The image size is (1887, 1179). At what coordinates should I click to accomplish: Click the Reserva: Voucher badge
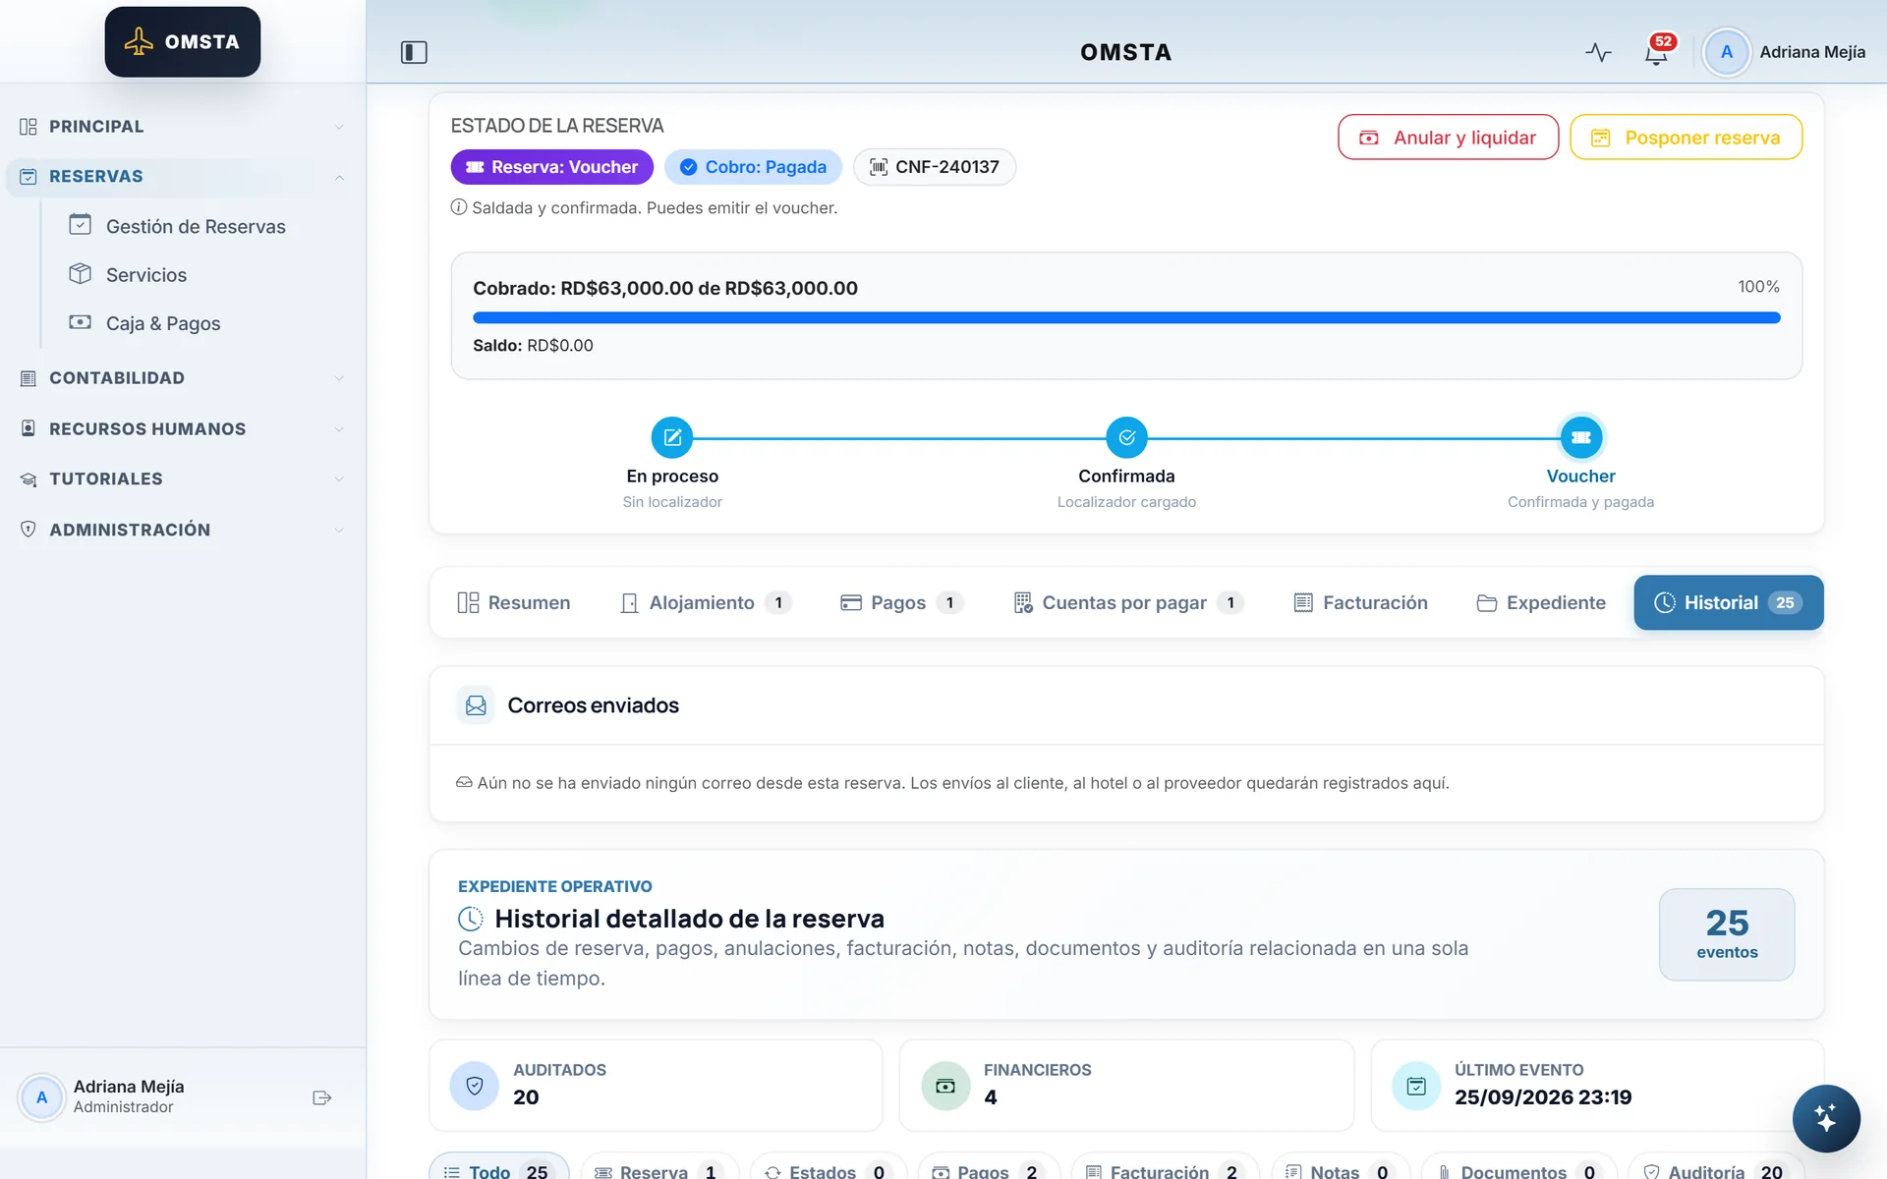tap(552, 167)
